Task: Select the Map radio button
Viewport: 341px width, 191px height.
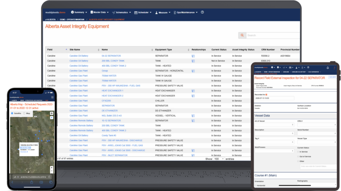Action: [24, 113]
